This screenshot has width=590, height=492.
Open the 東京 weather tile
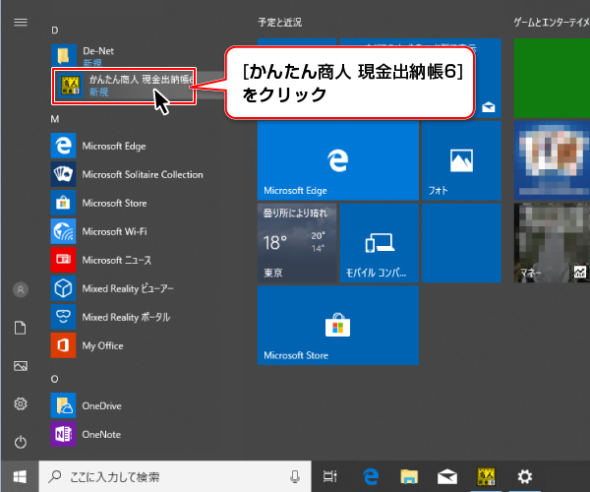(x=297, y=243)
